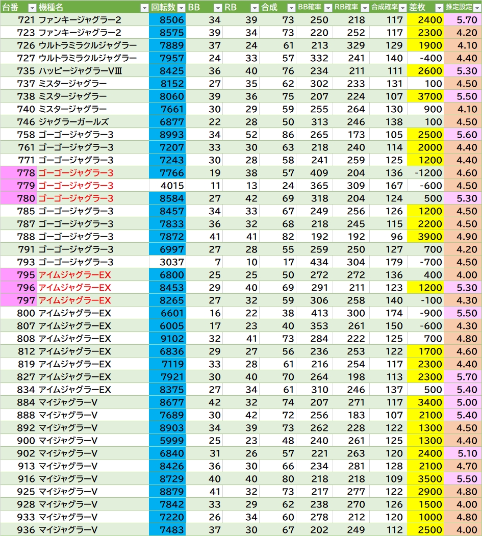Select 差枚 value 2200 in row 787
482x536 pixels.
coord(425,224)
